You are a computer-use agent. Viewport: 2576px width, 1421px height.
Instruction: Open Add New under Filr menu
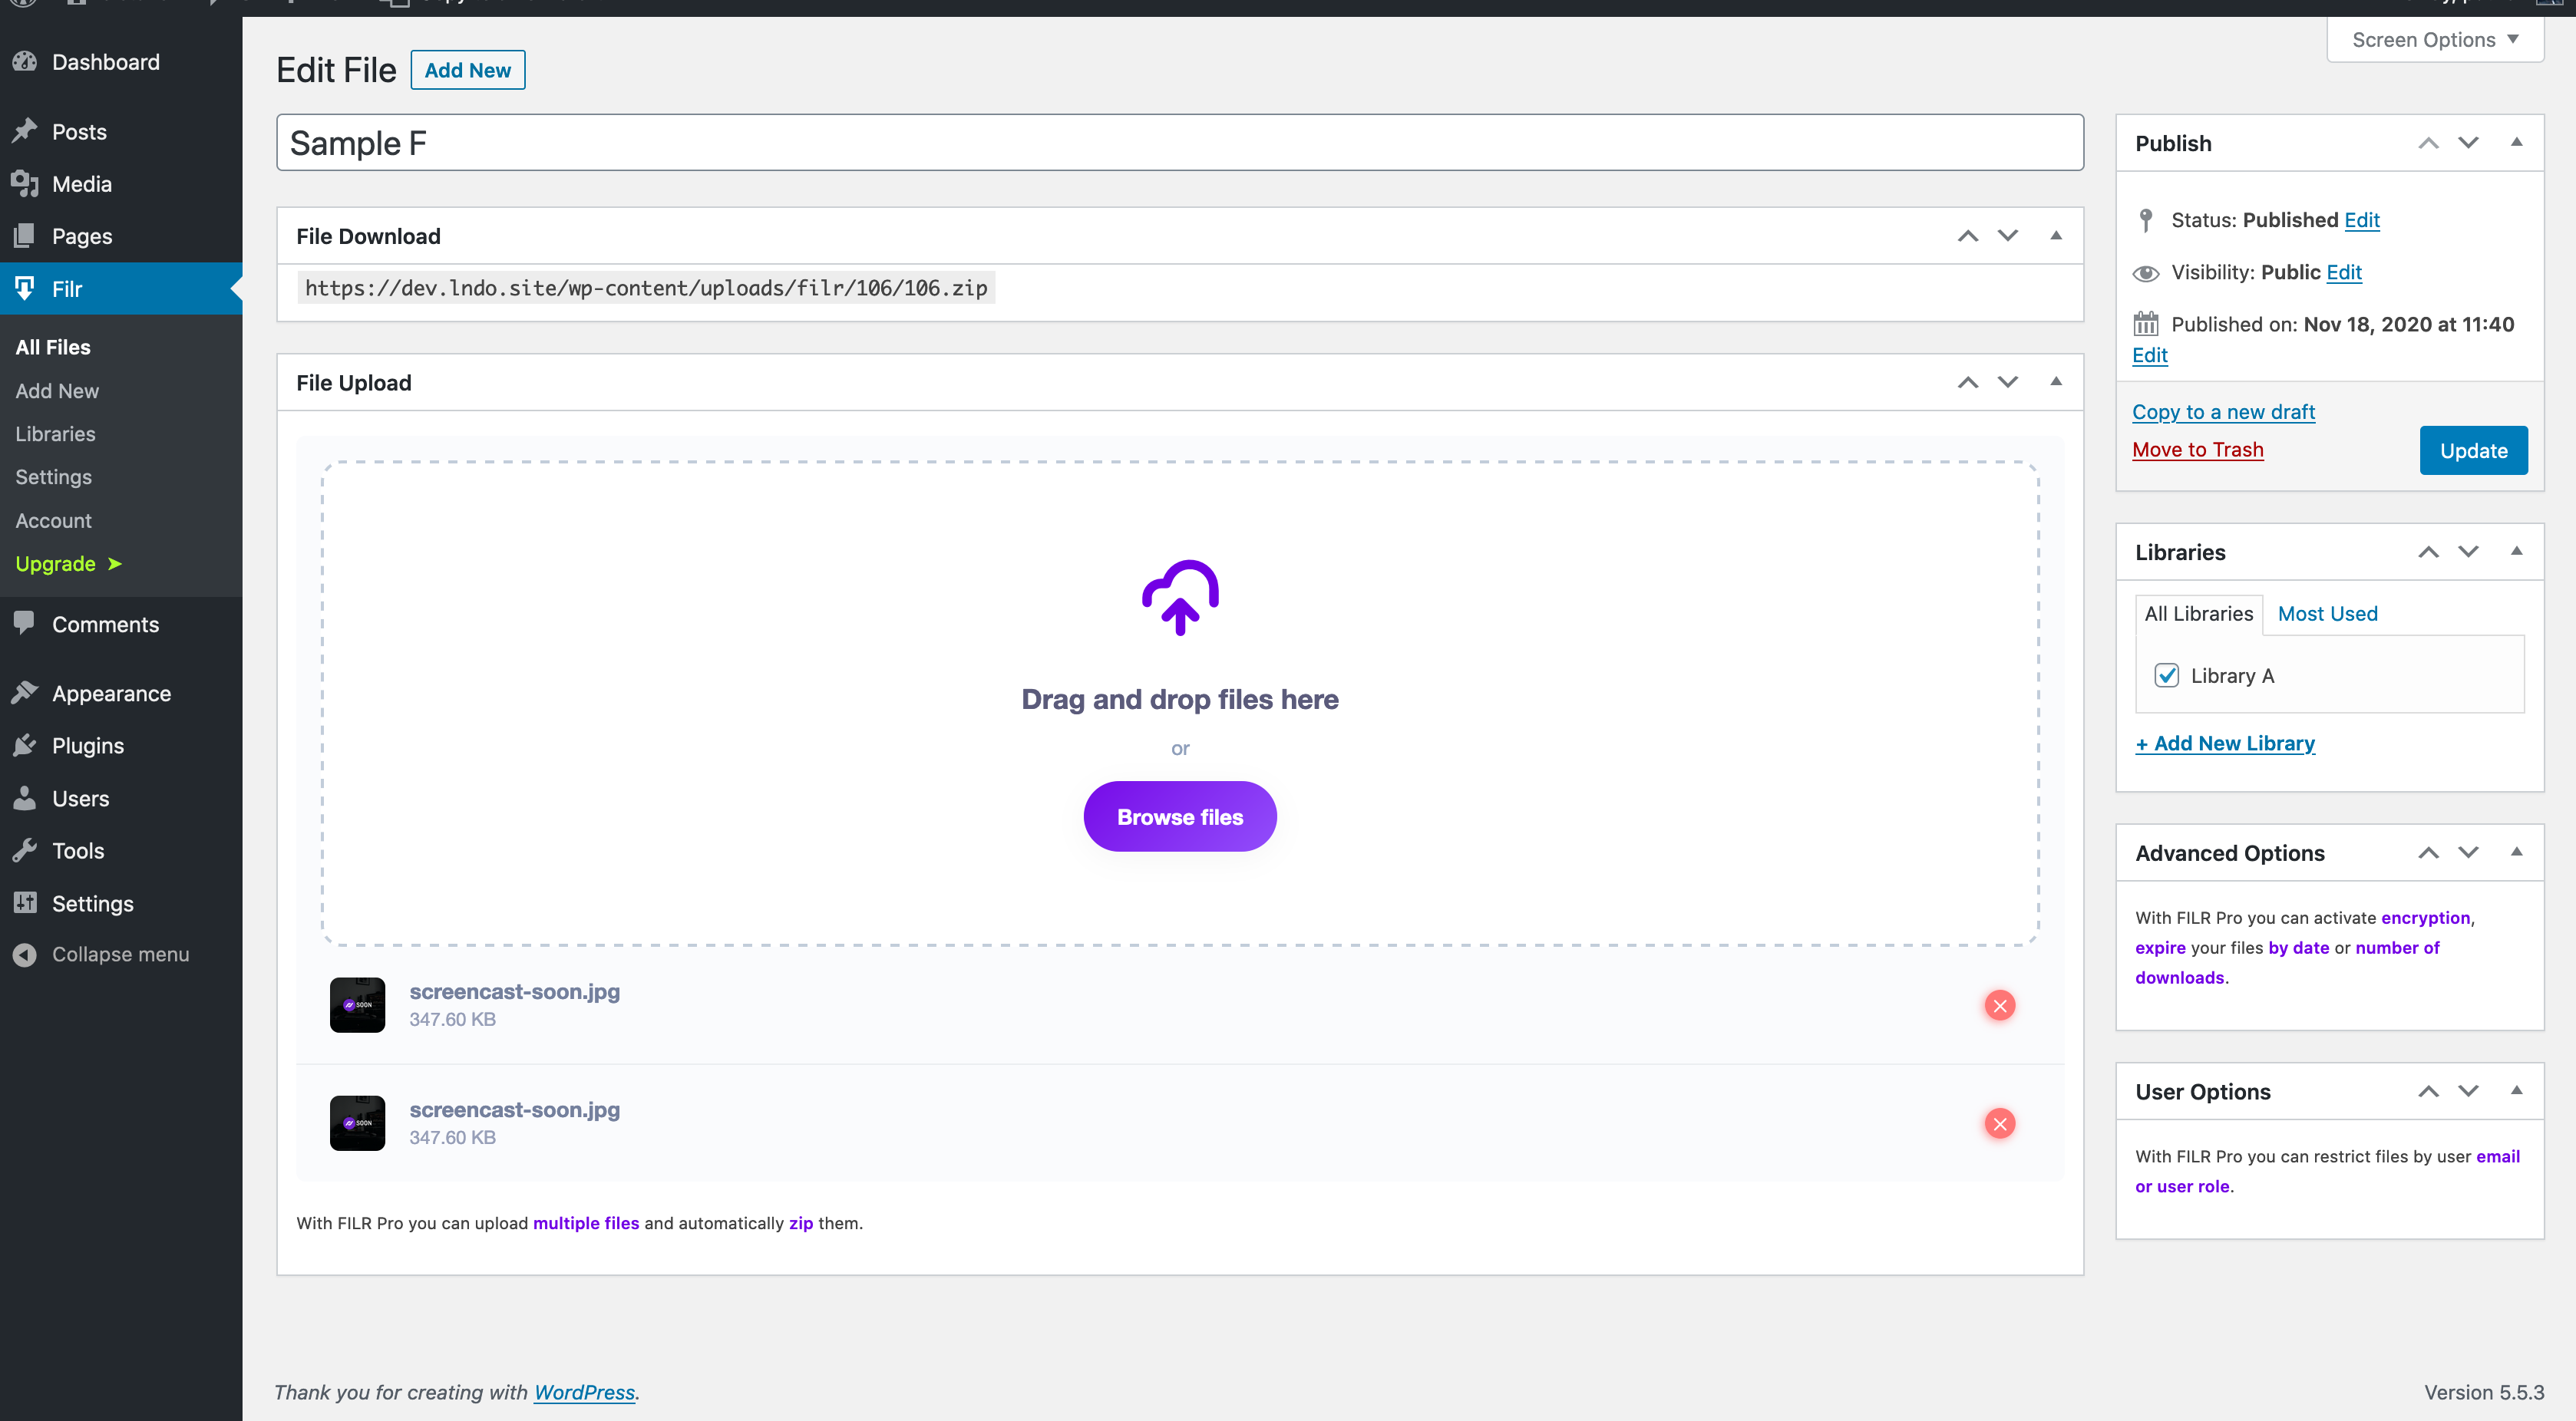click(57, 391)
